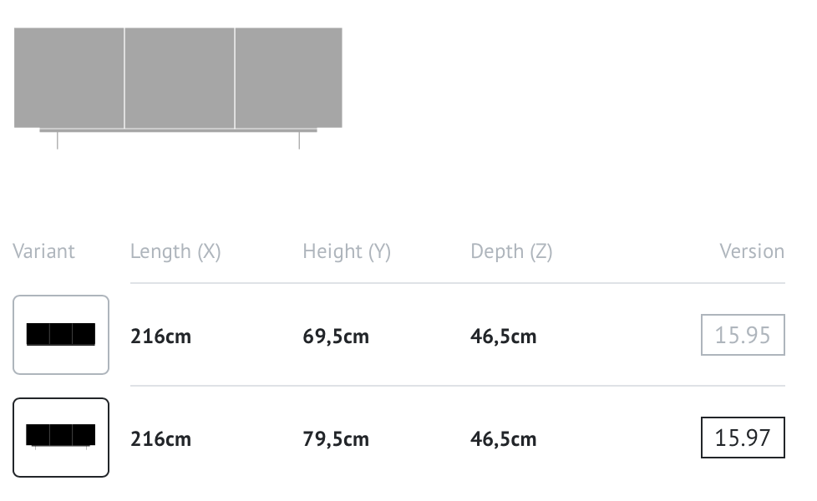Click the right door of sideboard preview

289,78
